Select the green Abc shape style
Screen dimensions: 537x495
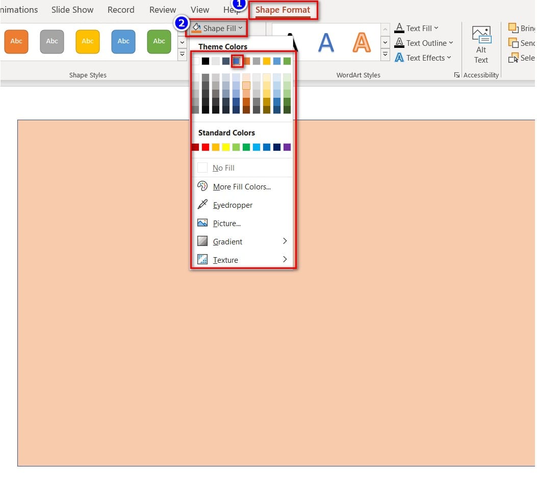click(159, 41)
